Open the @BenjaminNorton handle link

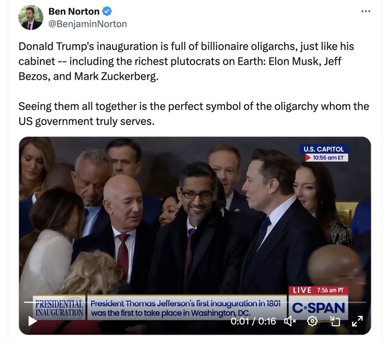[87, 24]
